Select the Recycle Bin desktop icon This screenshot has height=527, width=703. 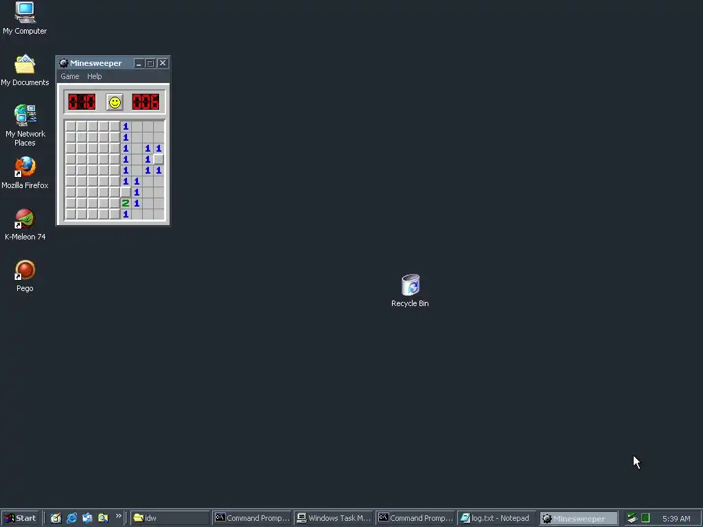(410, 290)
